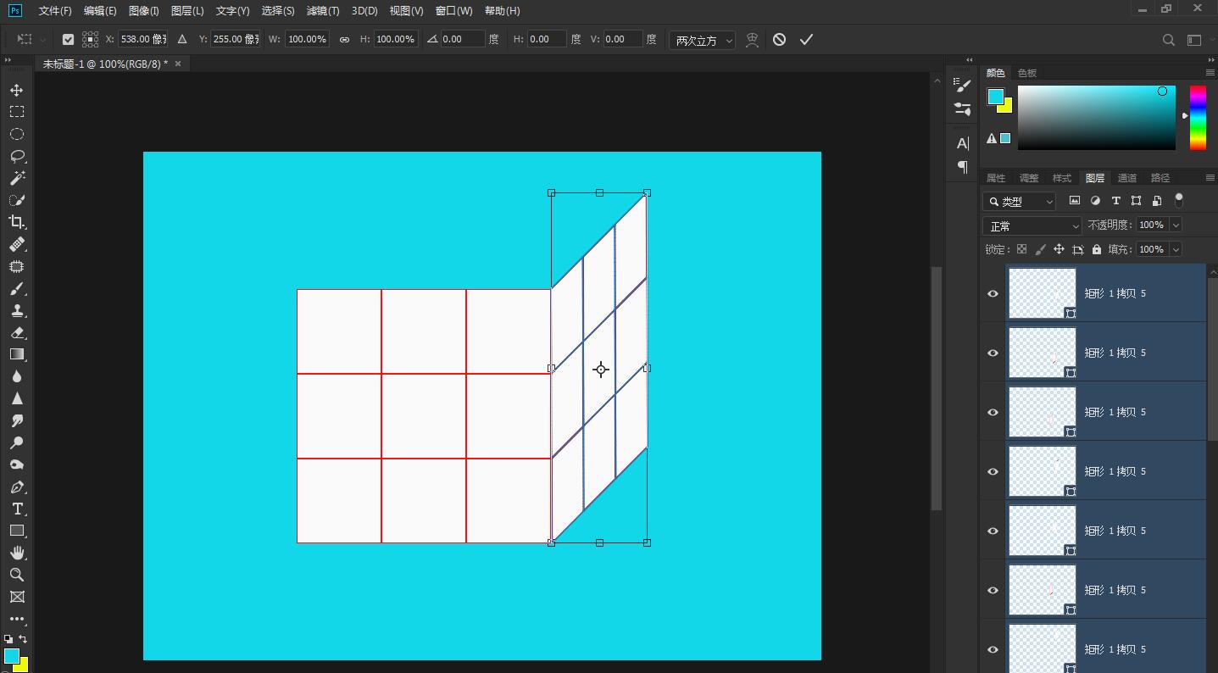
Task: Select the Hand tool
Action: tap(16, 553)
